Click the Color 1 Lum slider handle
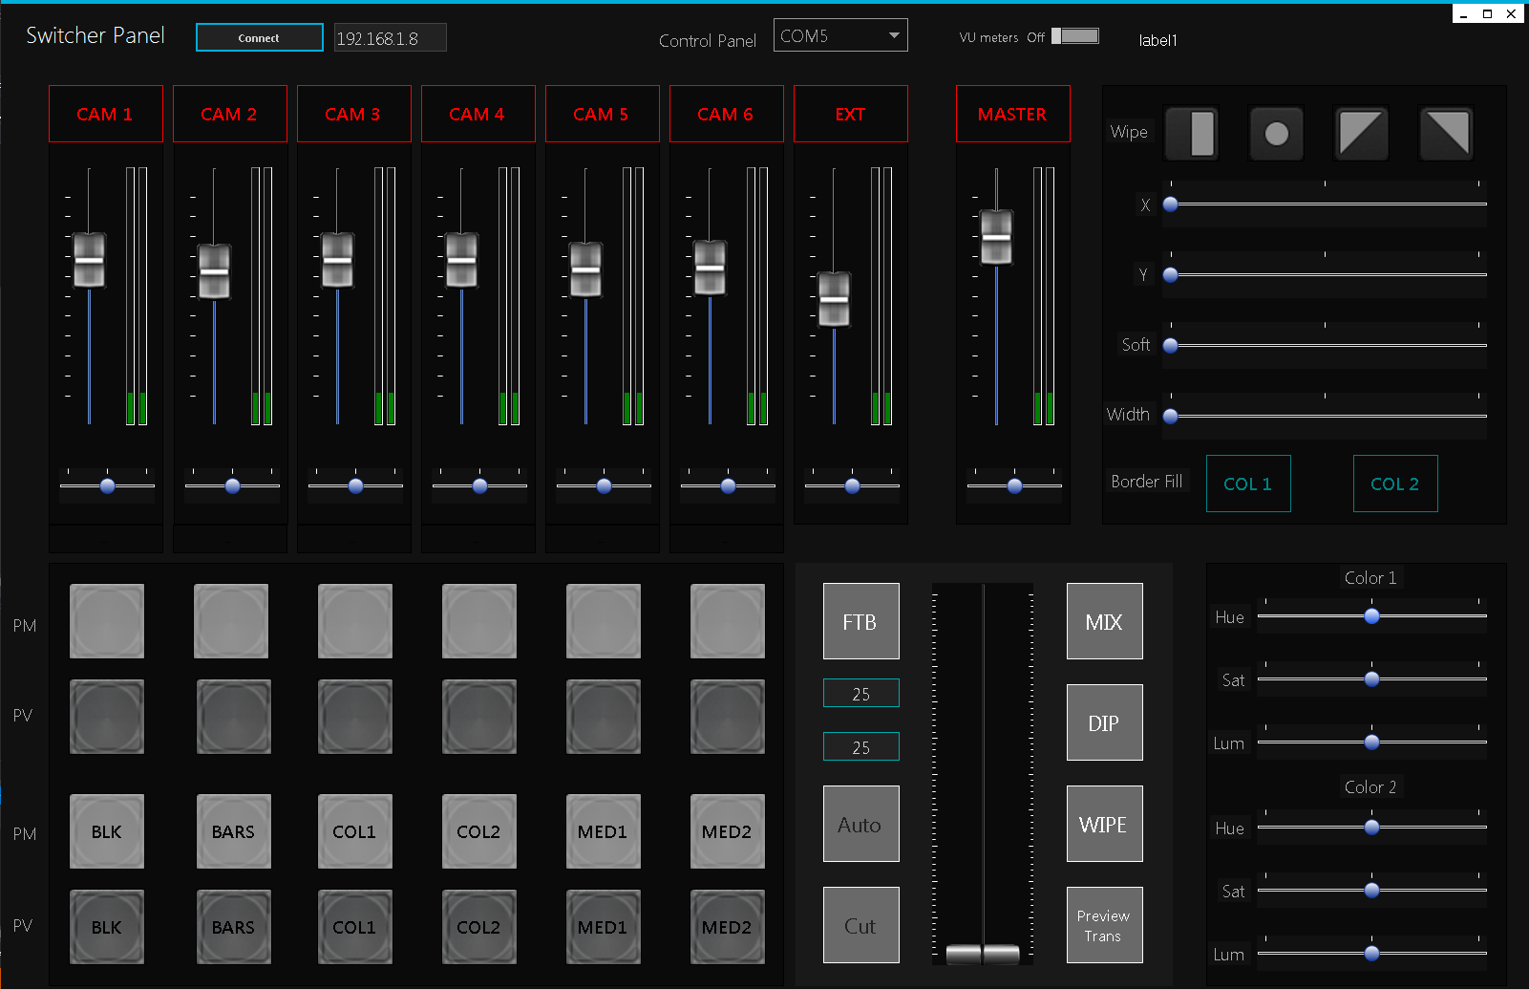 1371,742
